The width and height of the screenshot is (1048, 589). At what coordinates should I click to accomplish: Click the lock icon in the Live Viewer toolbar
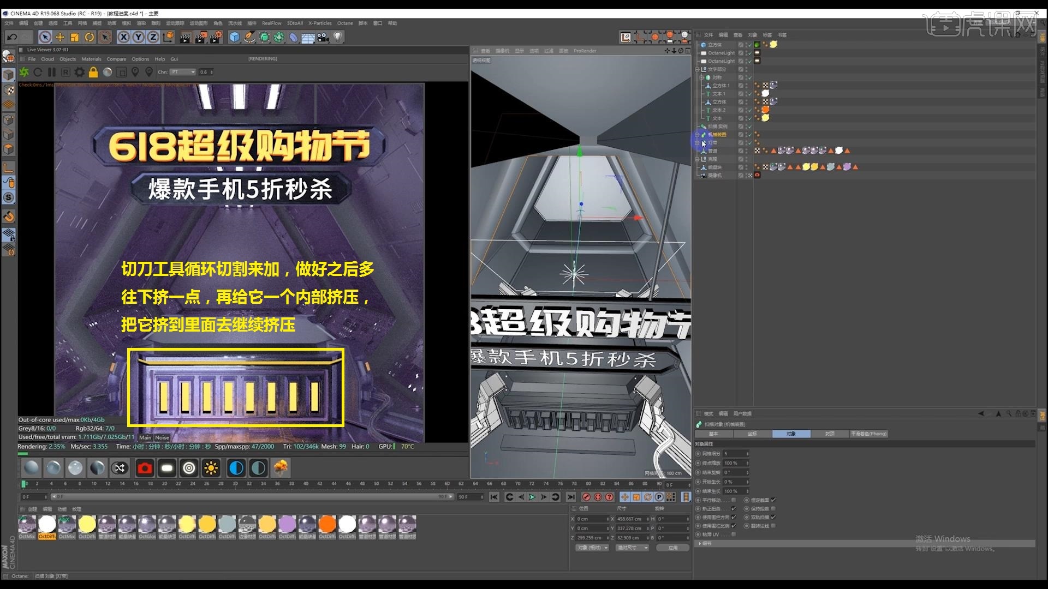[x=93, y=72]
